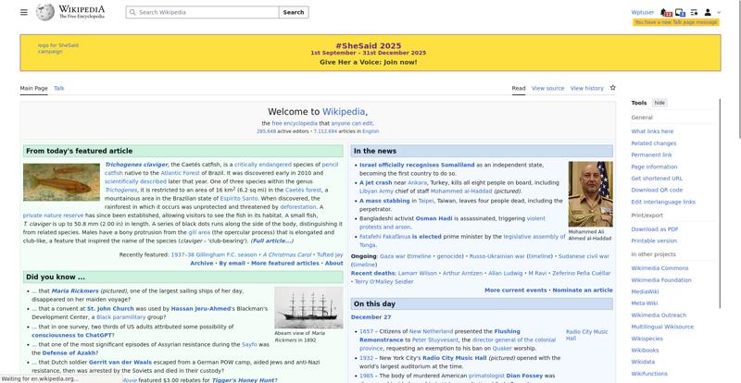The image size is (741, 383).
Task: Open the View history tab
Action: 586,89
